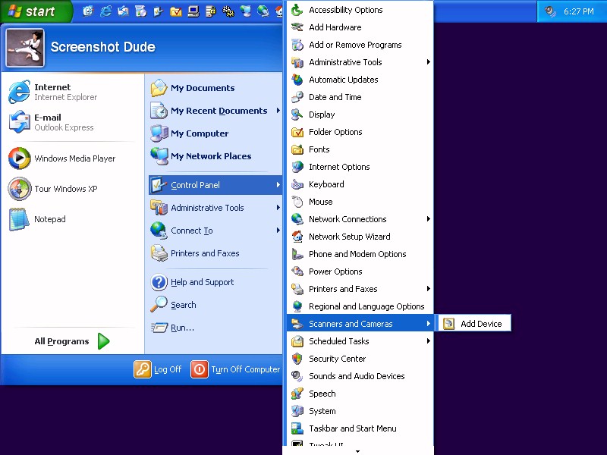Click the Add Device icon in submenu
Screen dimensions: 607x455
pos(449,324)
